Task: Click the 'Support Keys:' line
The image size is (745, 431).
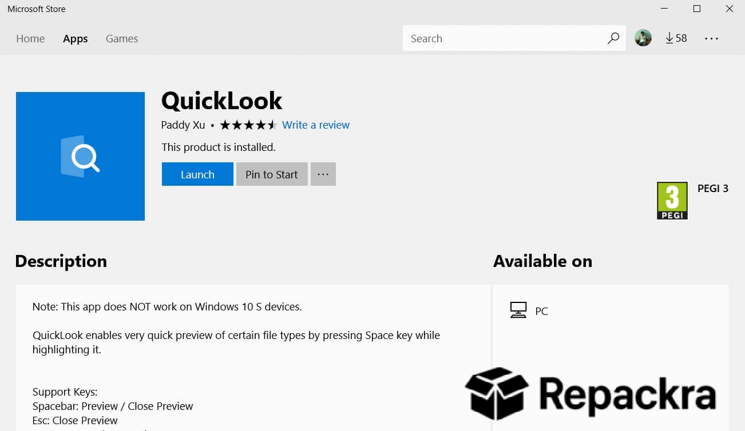Action: pos(65,392)
